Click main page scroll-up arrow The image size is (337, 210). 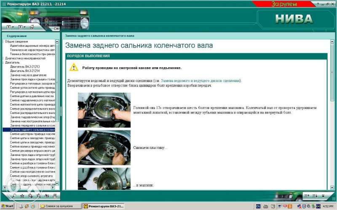point(332,41)
